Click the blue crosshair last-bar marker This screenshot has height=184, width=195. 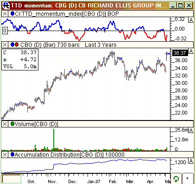click(167, 54)
